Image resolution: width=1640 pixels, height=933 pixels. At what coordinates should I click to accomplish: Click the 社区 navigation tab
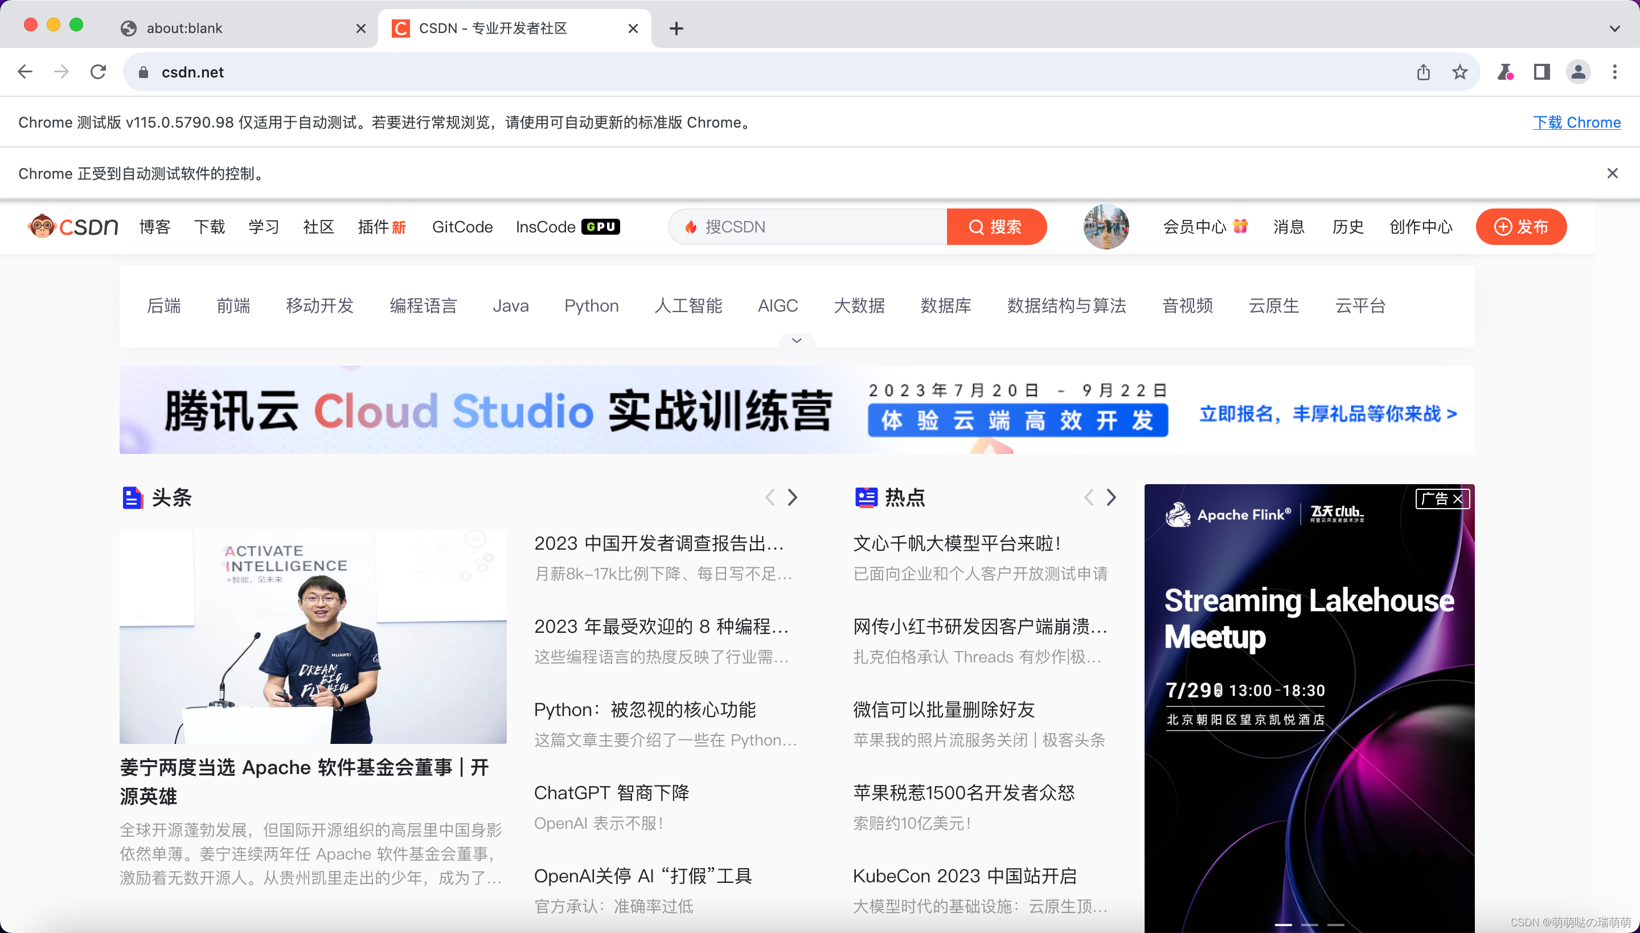pos(318,227)
